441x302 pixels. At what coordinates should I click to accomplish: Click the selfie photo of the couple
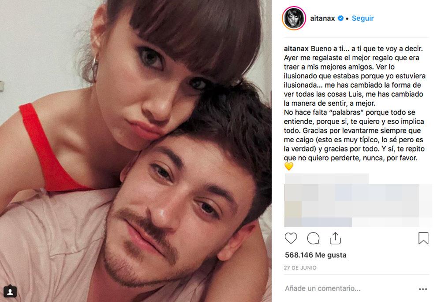(x=135, y=151)
